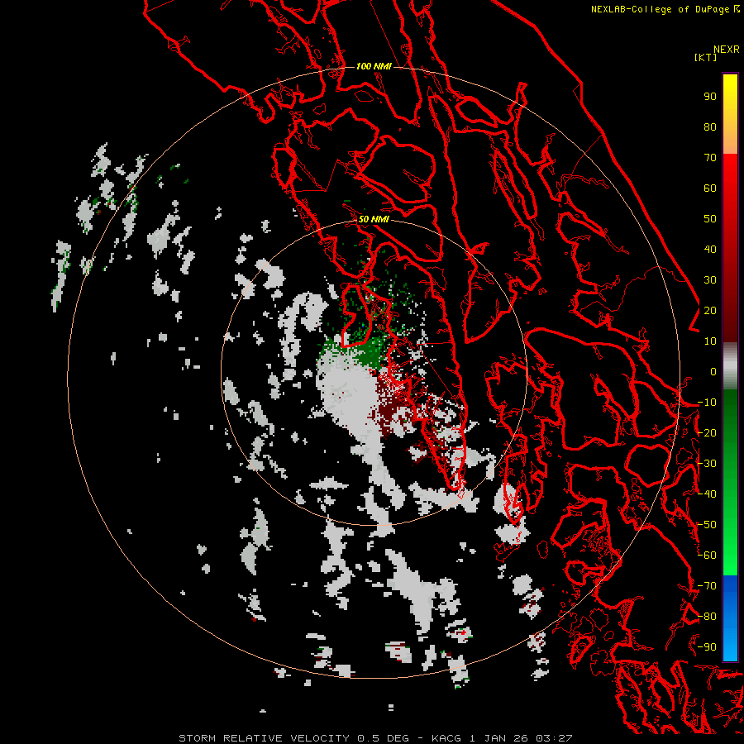Click the 60 value on the velocity scale
The image size is (744, 744).
pyautogui.click(x=710, y=188)
